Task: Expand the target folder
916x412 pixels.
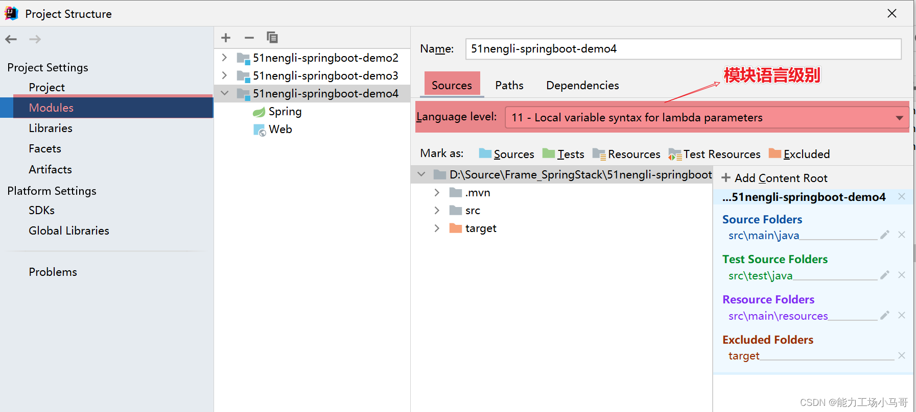Action: point(437,228)
